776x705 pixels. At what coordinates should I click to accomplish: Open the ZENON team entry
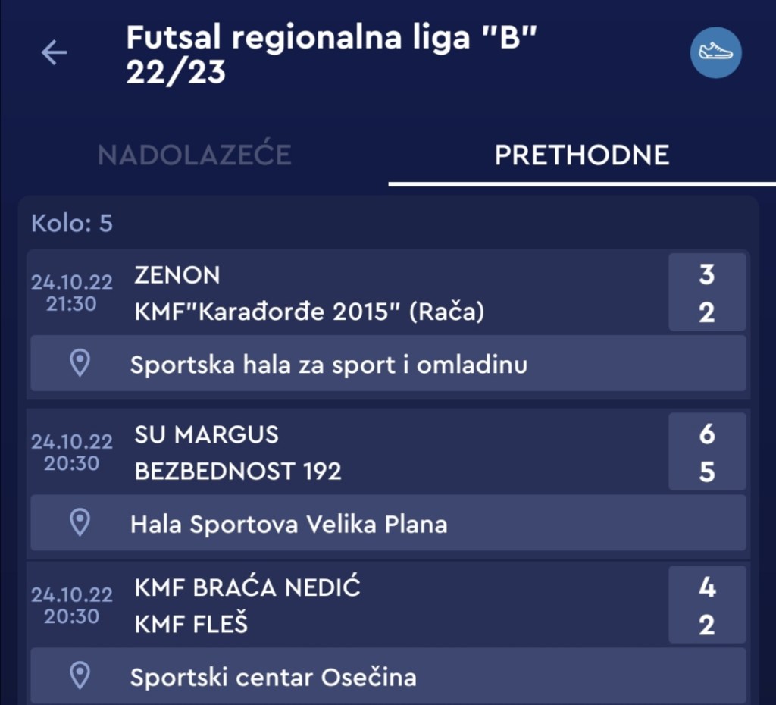(x=177, y=275)
